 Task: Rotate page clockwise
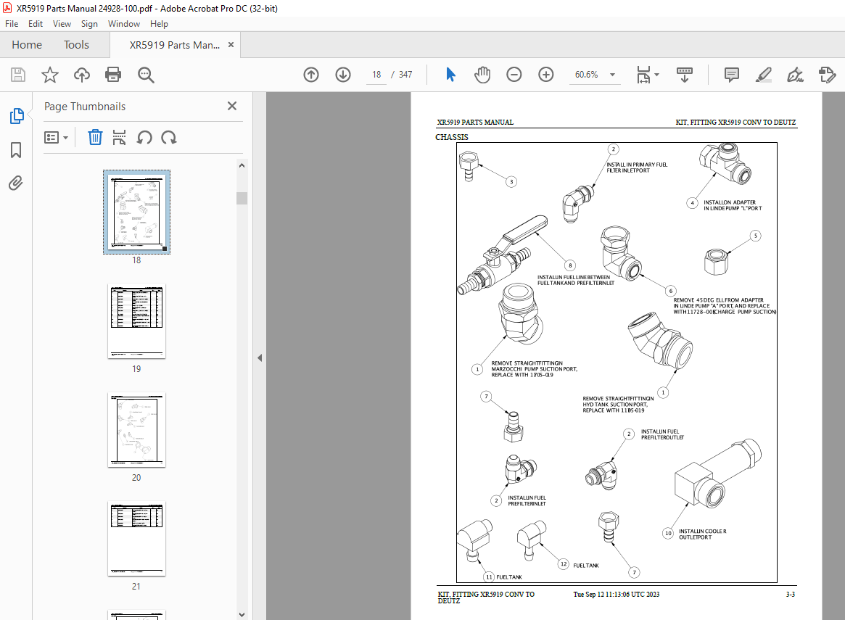[x=169, y=137]
